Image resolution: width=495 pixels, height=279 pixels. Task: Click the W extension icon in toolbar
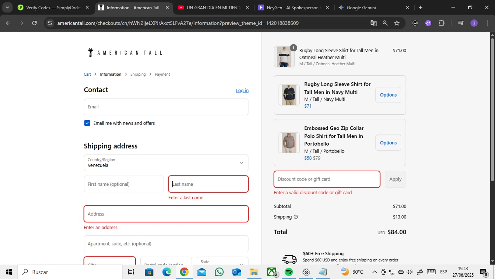[415, 23]
